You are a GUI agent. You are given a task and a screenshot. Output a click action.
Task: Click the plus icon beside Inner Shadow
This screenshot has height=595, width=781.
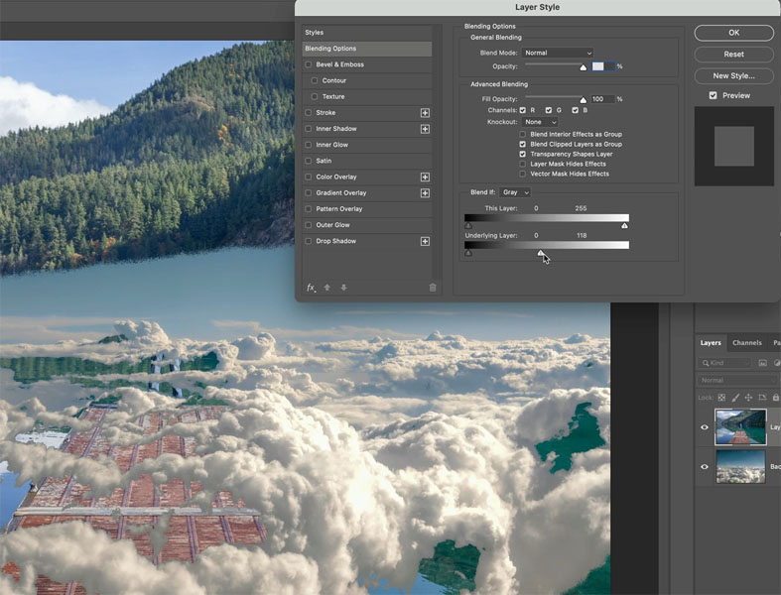[425, 129]
